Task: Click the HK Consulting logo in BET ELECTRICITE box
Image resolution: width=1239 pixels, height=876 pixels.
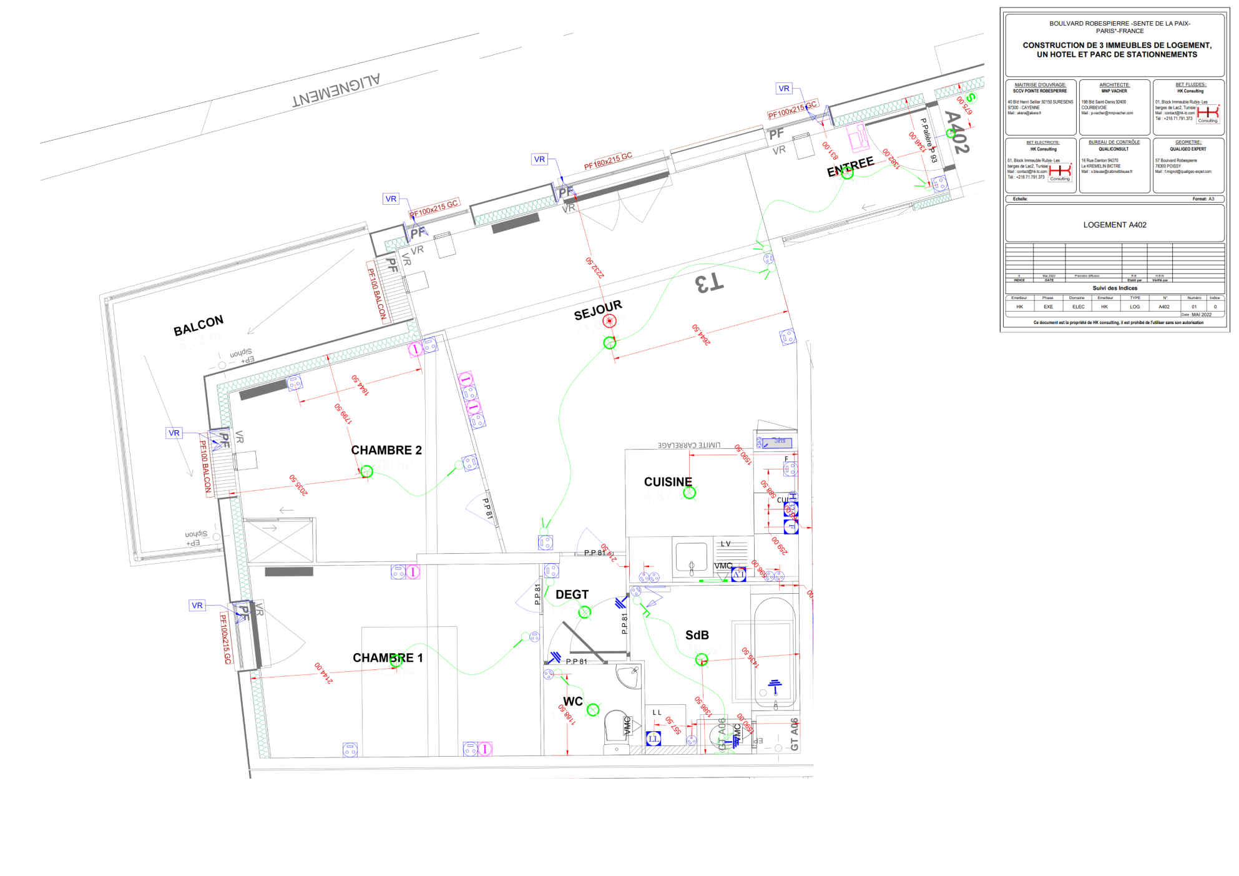Action: pos(1060,172)
